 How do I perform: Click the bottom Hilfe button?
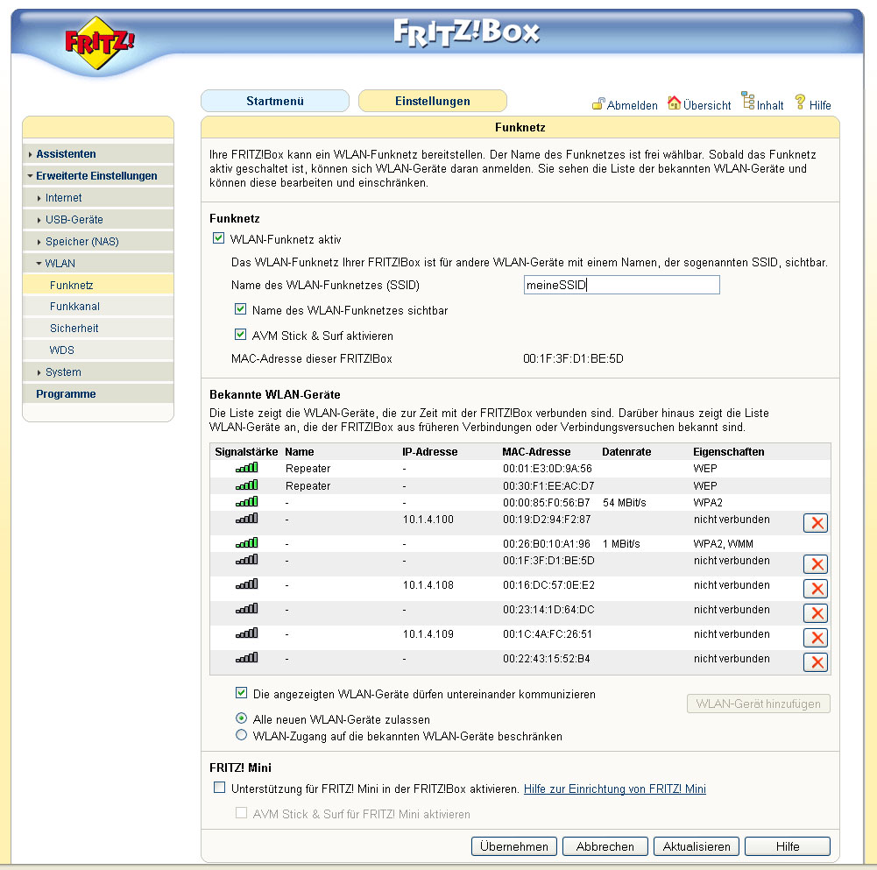coord(788,846)
